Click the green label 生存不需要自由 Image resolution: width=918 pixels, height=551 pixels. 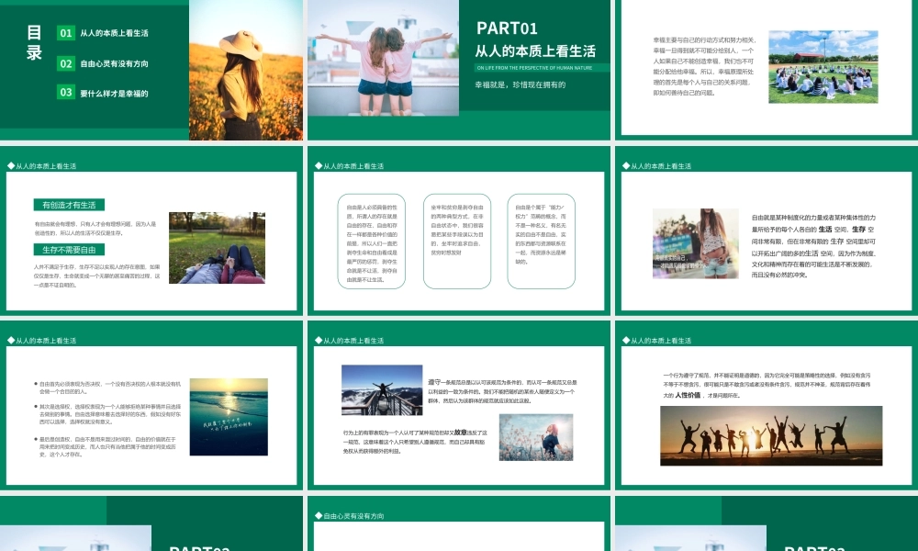(69, 250)
